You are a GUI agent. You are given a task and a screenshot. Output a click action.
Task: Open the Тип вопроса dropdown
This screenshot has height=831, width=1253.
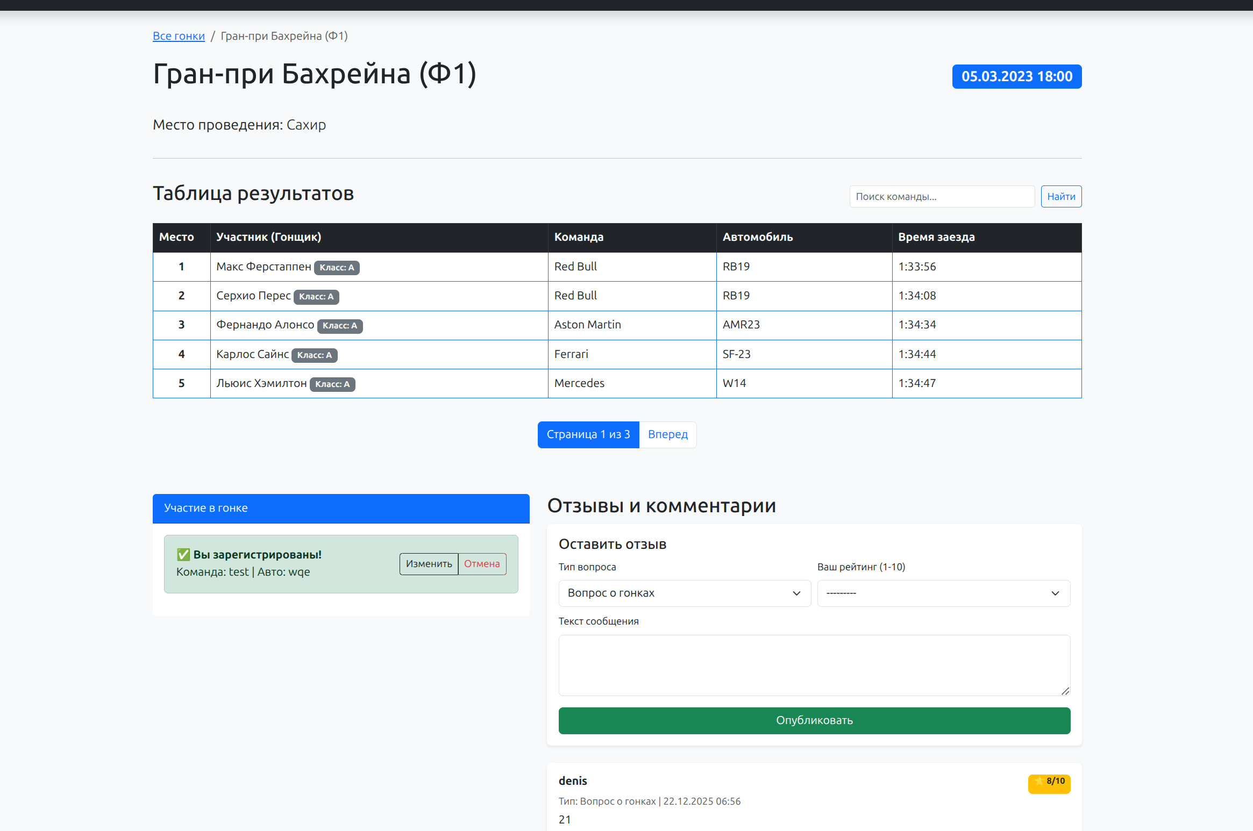click(x=684, y=593)
